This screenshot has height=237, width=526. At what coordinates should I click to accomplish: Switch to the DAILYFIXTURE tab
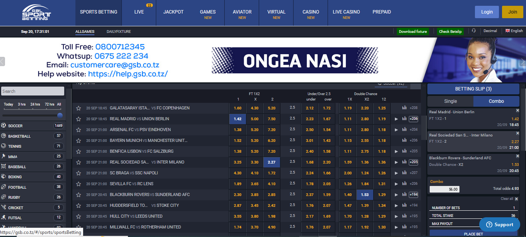119,32
